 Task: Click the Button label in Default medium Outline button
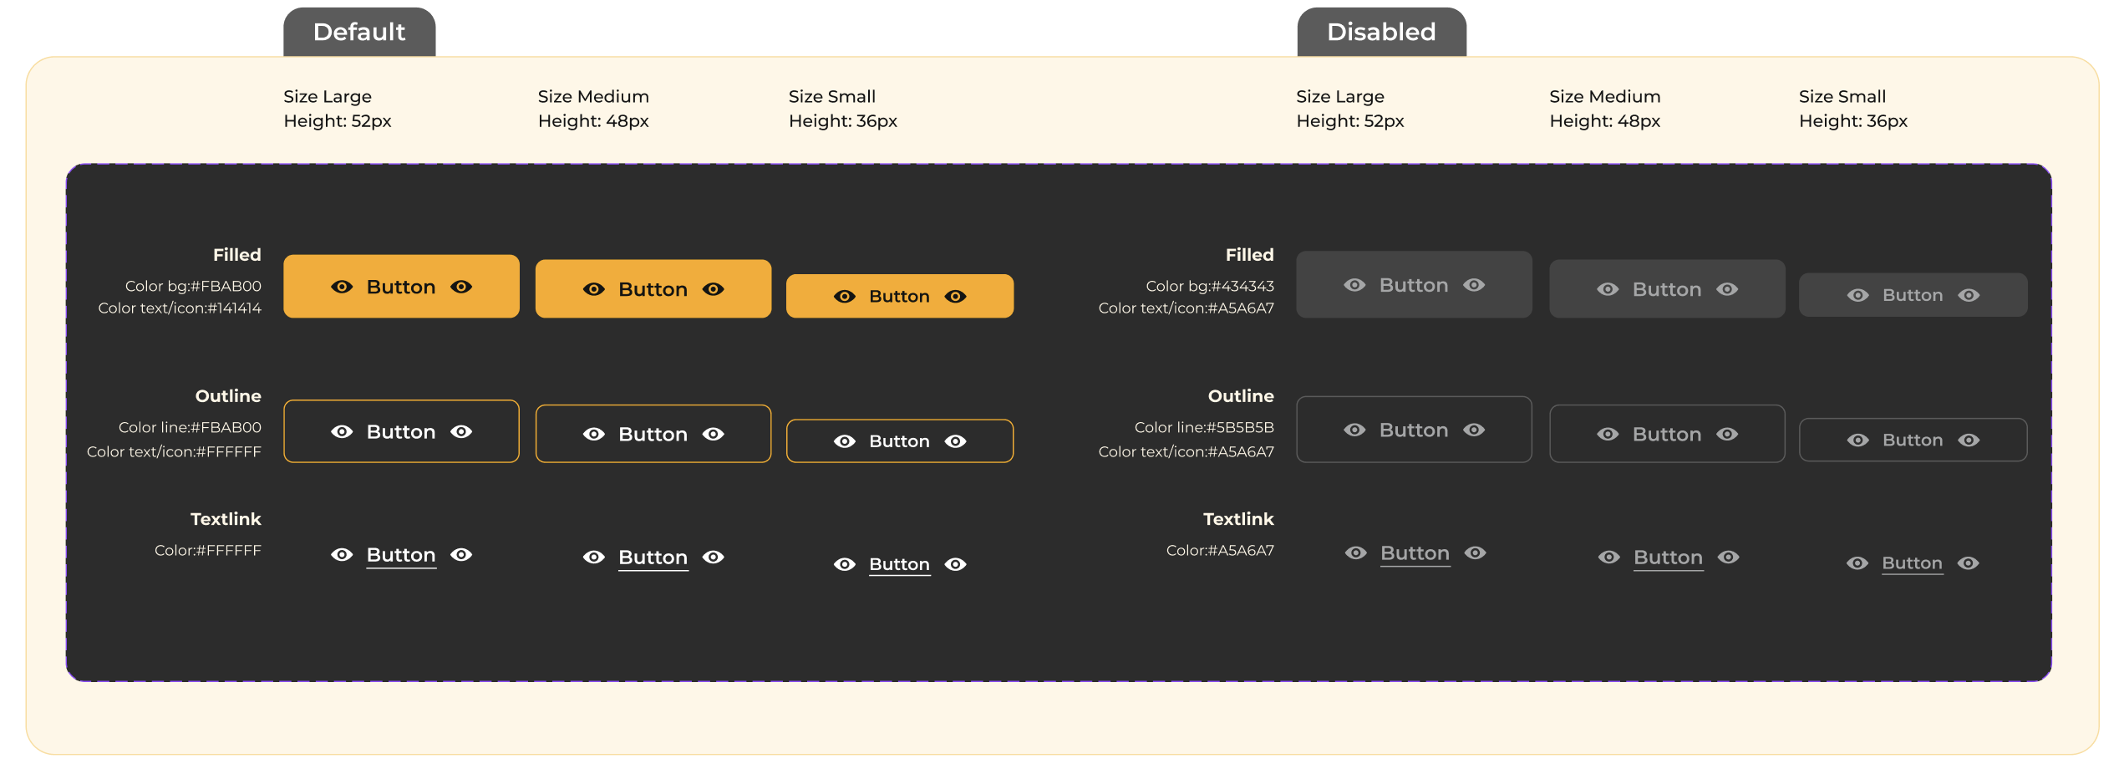(653, 434)
